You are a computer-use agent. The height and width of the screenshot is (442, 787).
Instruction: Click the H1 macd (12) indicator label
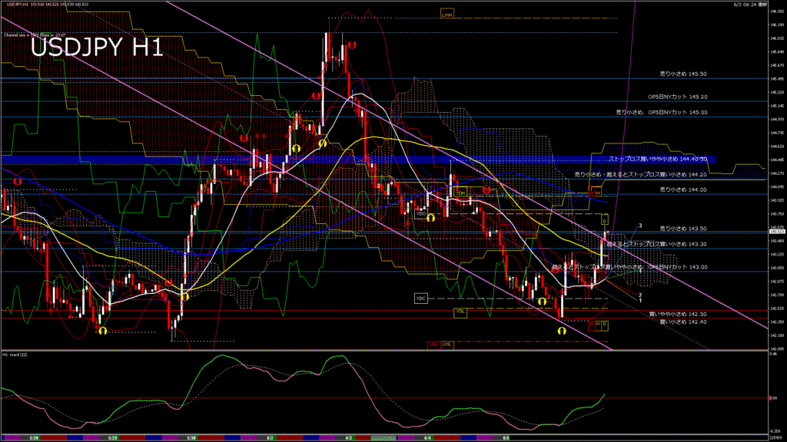[x=15, y=355]
